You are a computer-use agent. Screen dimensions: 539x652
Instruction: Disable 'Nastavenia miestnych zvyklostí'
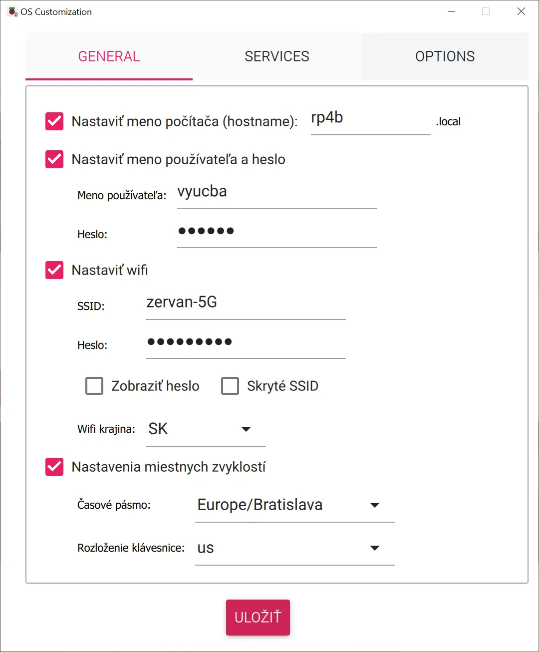pyautogui.click(x=54, y=467)
